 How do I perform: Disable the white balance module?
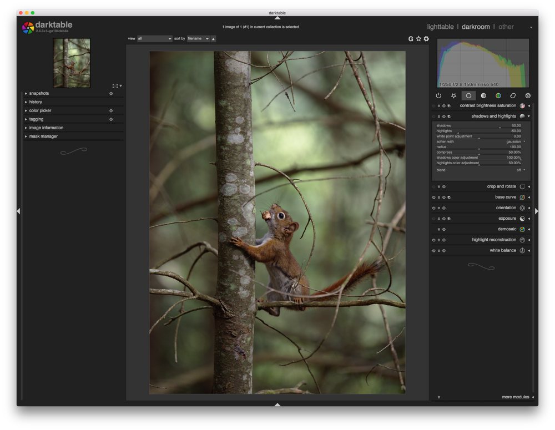(x=434, y=251)
